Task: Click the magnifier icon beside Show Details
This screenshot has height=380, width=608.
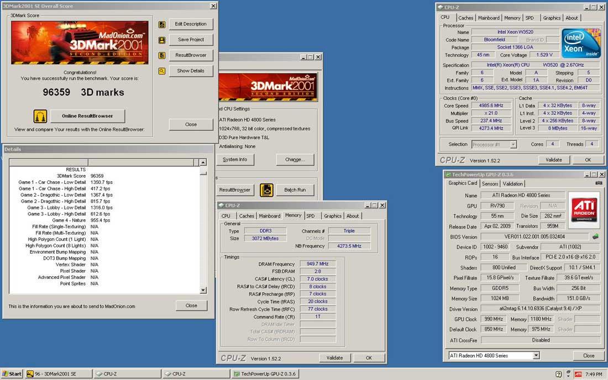Action: [162, 71]
